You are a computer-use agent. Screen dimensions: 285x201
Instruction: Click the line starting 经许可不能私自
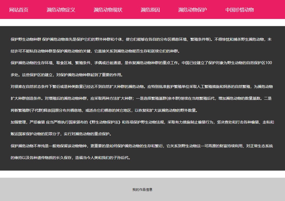pos(95,51)
